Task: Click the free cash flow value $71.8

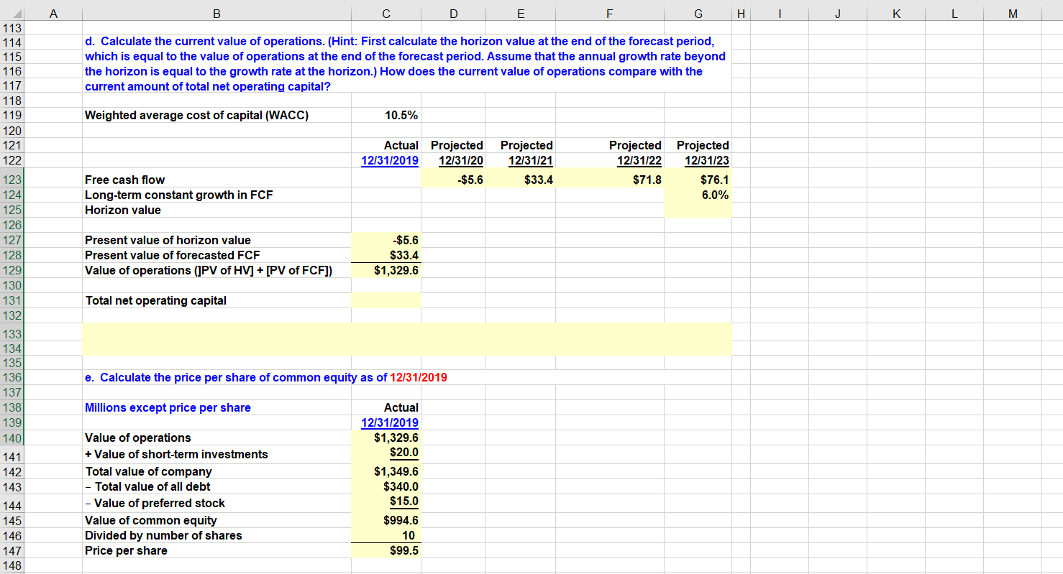Action: 609,180
